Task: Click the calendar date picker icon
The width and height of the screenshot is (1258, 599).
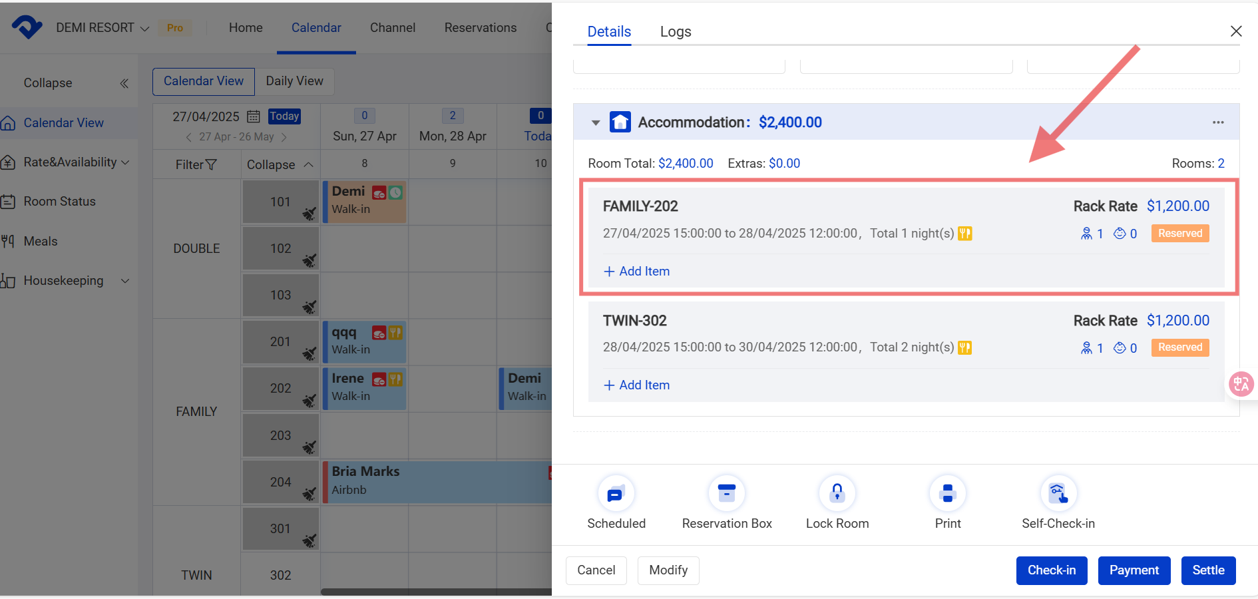Action: (254, 116)
